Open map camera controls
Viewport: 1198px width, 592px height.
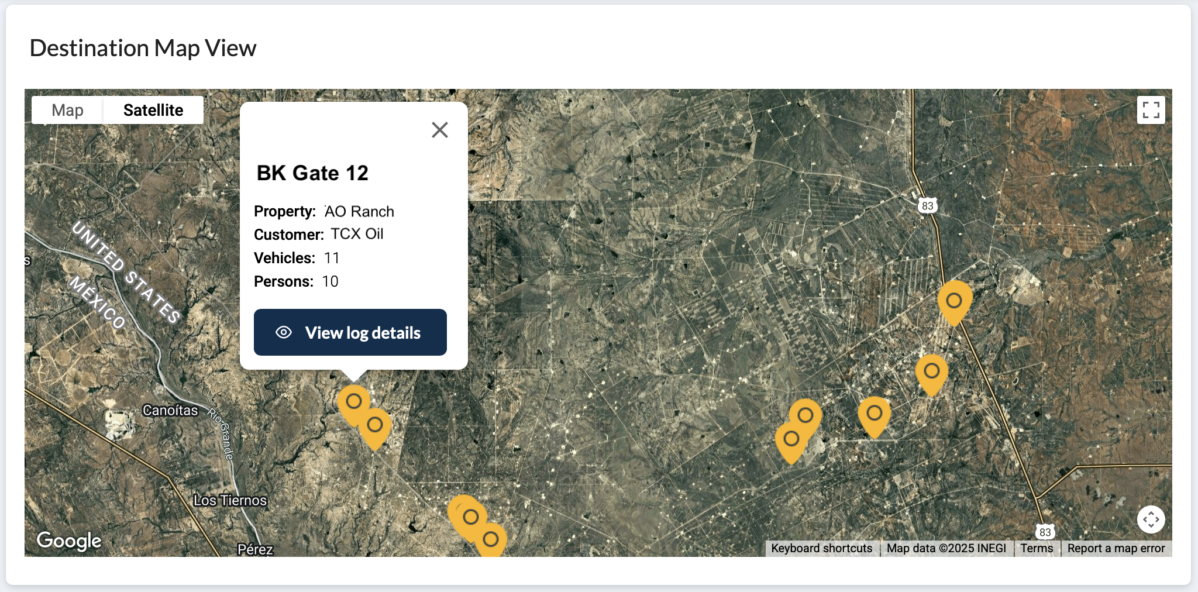(x=1151, y=519)
